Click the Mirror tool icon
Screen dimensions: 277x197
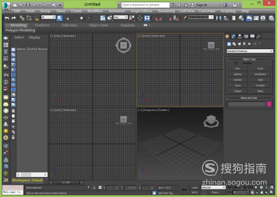[x=219, y=18]
